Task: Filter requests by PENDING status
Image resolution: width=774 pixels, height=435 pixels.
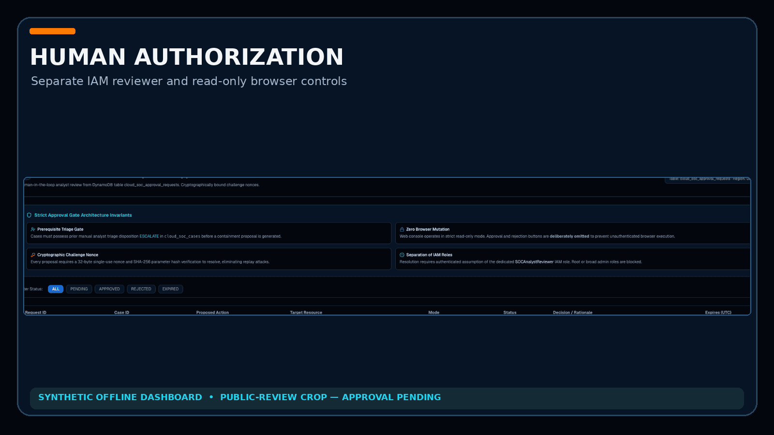Action: pyautogui.click(x=79, y=289)
